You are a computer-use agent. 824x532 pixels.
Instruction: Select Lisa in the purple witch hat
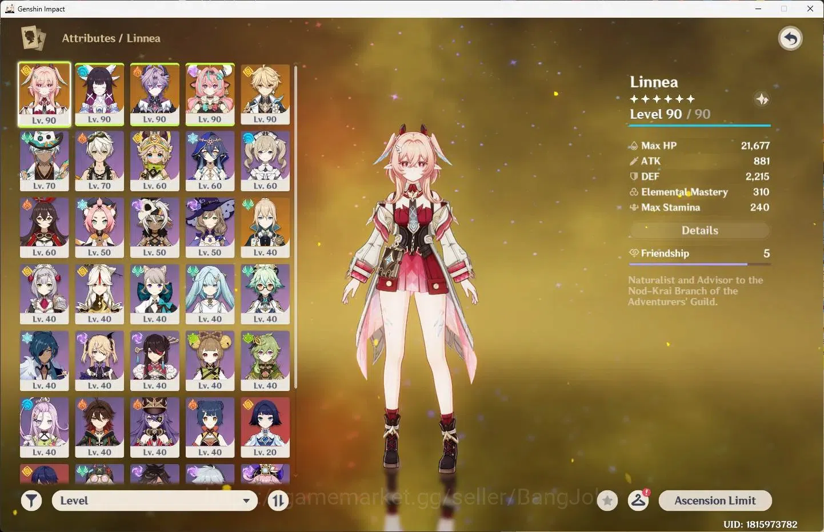tap(210, 228)
